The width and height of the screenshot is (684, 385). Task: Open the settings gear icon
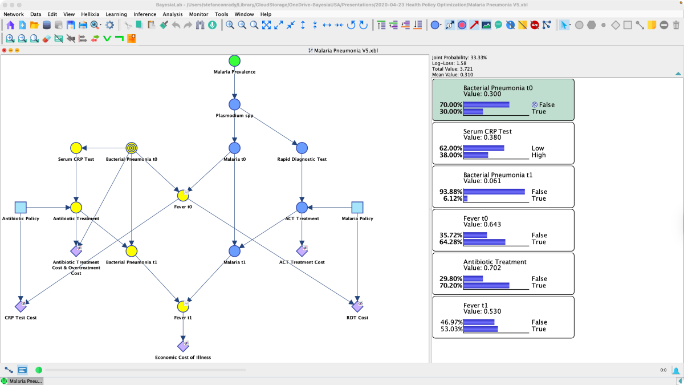110,25
